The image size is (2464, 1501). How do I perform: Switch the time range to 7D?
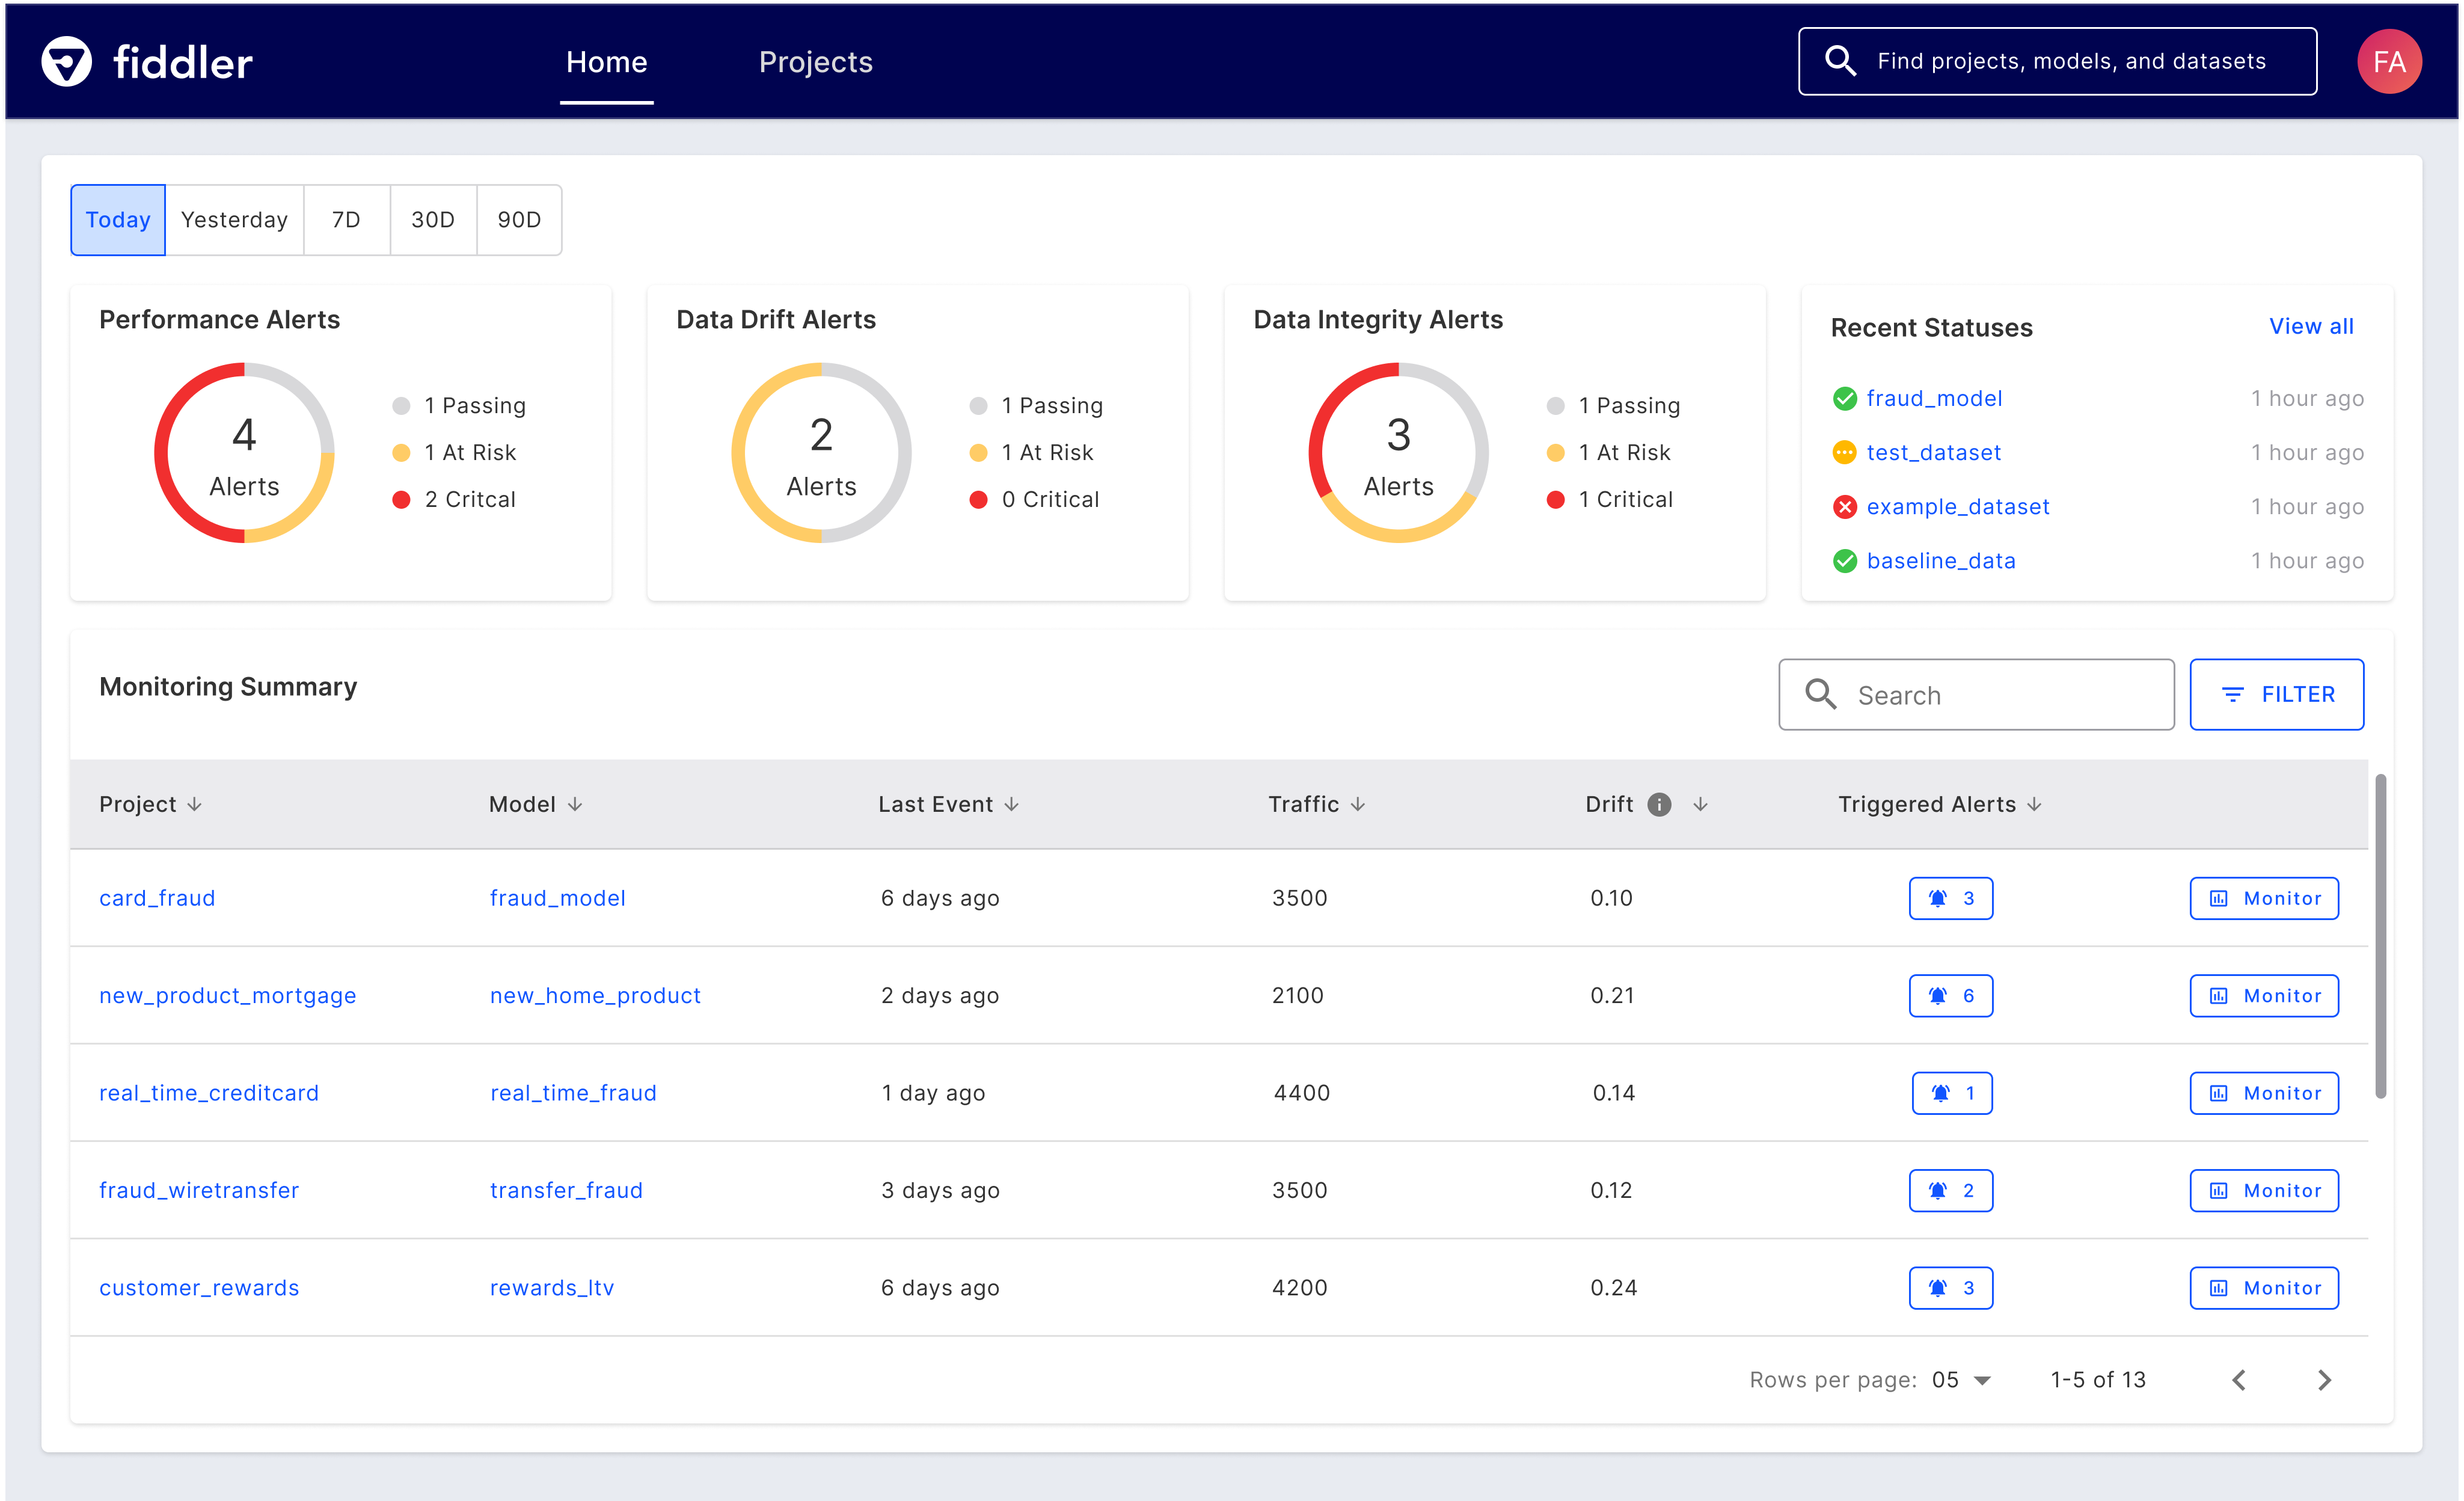[346, 220]
